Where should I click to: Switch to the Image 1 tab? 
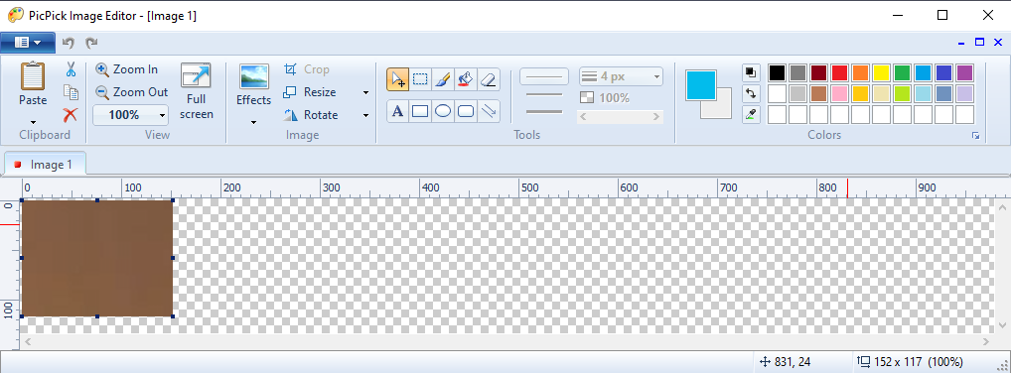(45, 165)
